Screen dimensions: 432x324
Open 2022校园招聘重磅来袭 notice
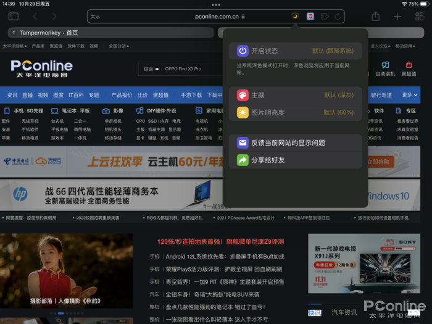[x=98, y=218]
